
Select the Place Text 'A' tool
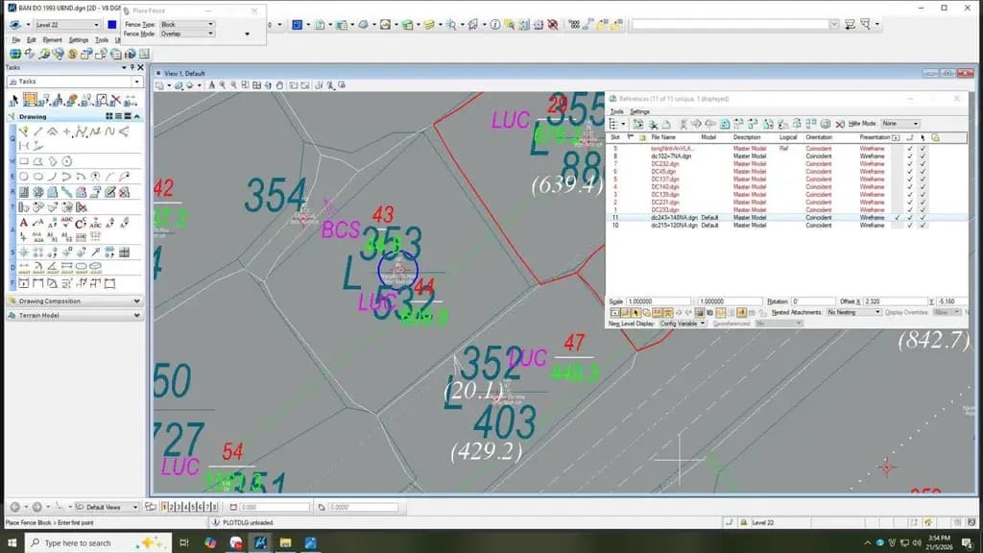[x=24, y=223]
